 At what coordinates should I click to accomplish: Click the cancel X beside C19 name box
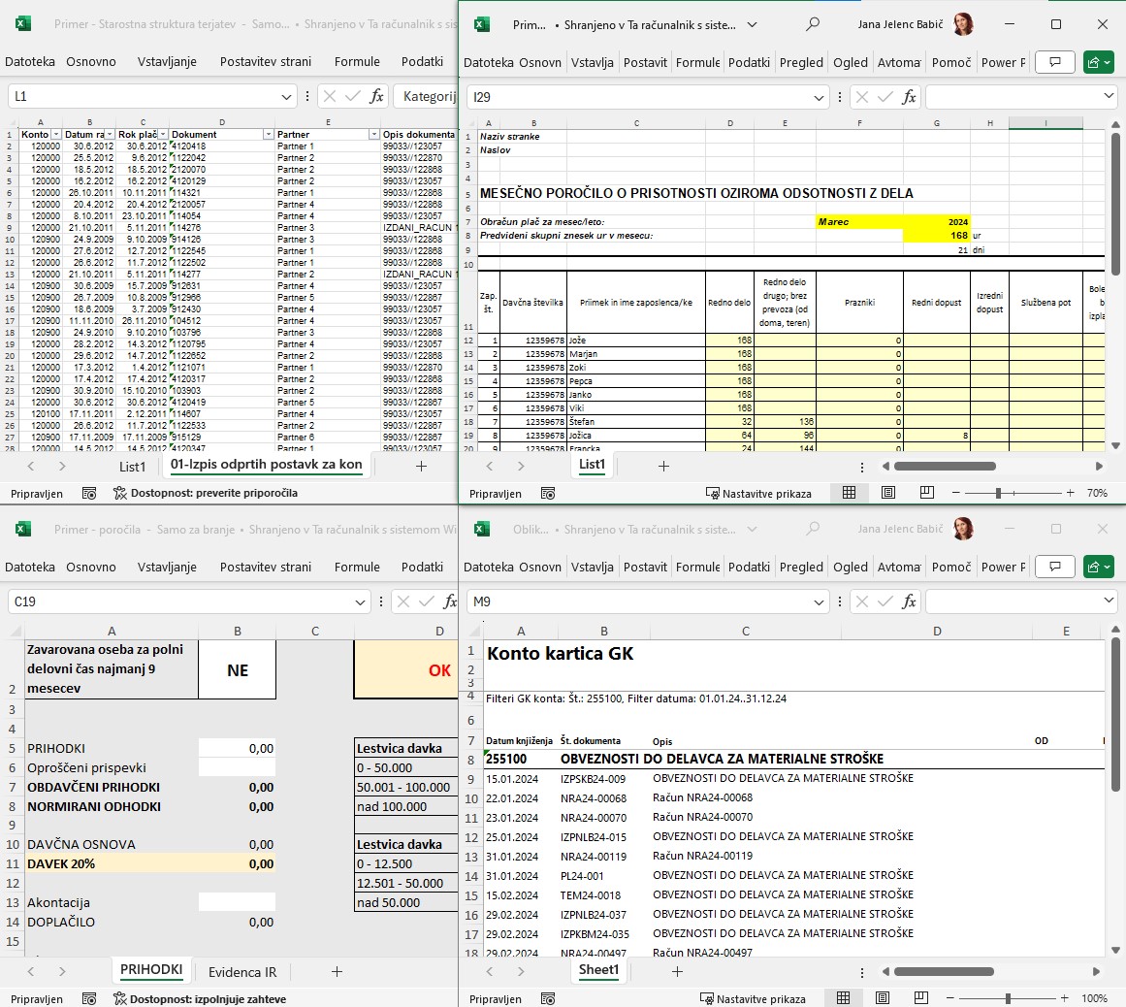point(402,601)
